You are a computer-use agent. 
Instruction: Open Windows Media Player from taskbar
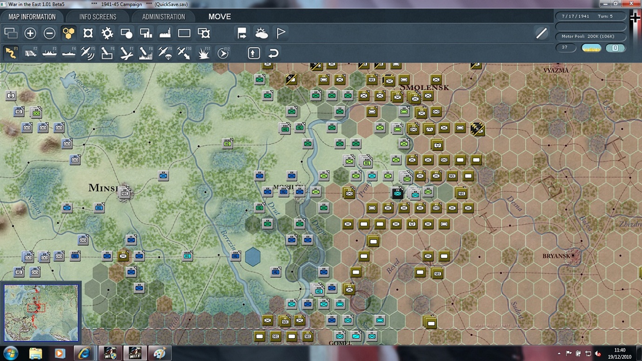point(60,353)
